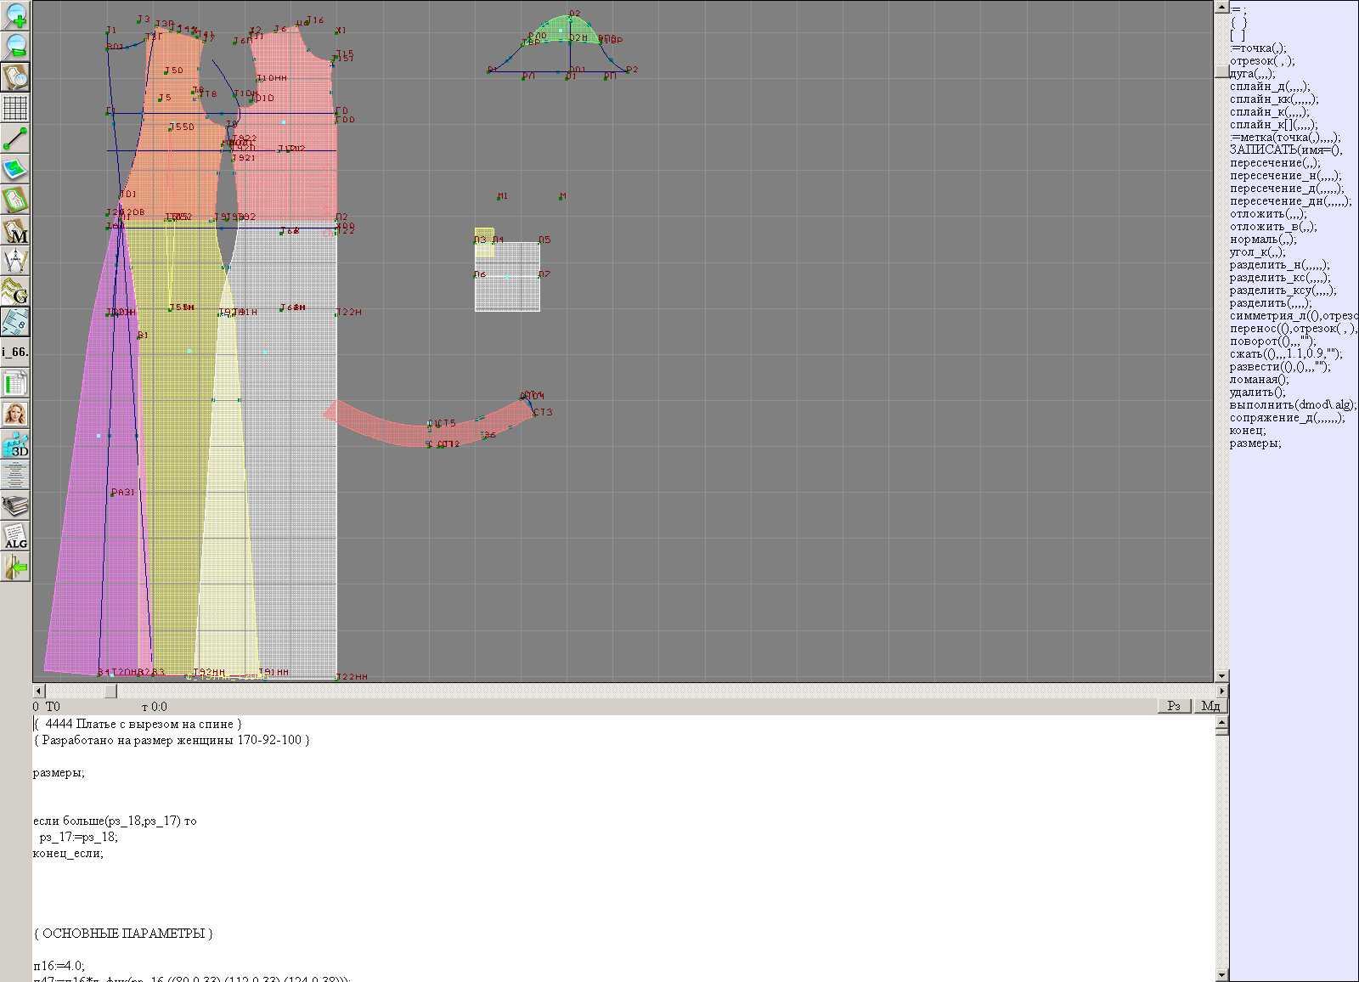The height and width of the screenshot is (982, 1359).
Task: Insert 'пересечение(,,);' command from list
Action: click(x=1275, y=163)
